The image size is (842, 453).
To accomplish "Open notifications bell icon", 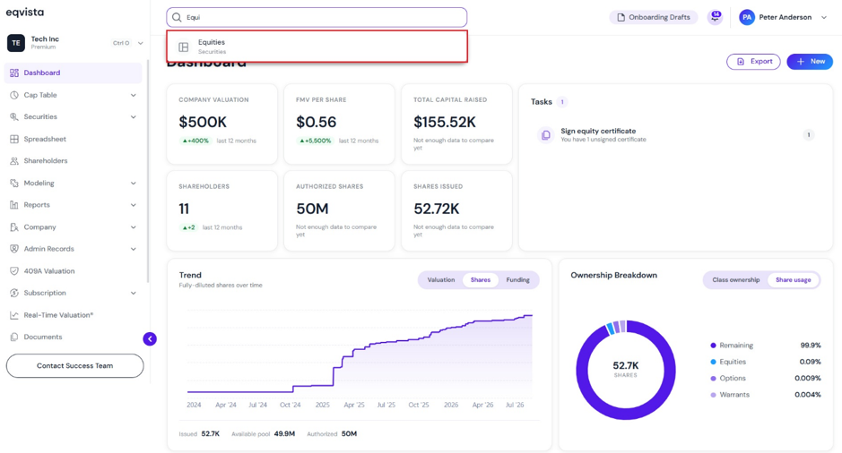I will pyautogui.click(x=716, y=17).
